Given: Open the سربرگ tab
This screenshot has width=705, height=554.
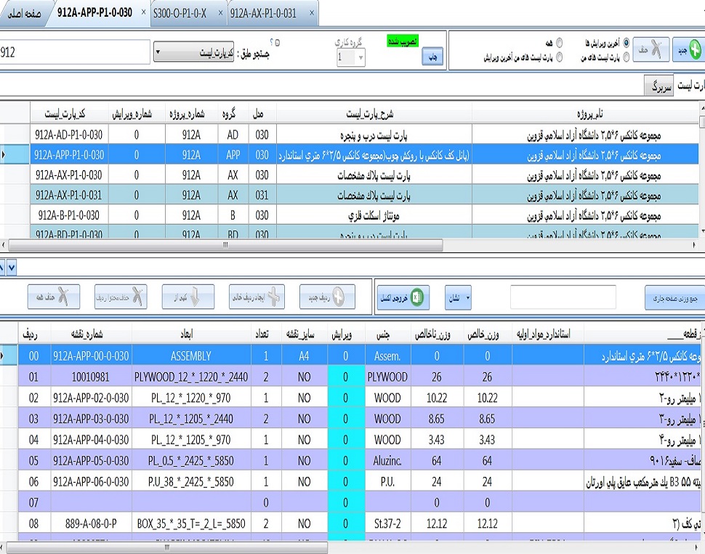Looking at the screenshot, I should click(x=659, y=86).
